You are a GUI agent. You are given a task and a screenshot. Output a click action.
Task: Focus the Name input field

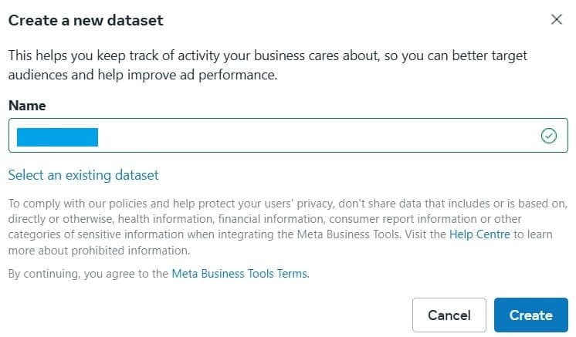[x=309, y=136]
